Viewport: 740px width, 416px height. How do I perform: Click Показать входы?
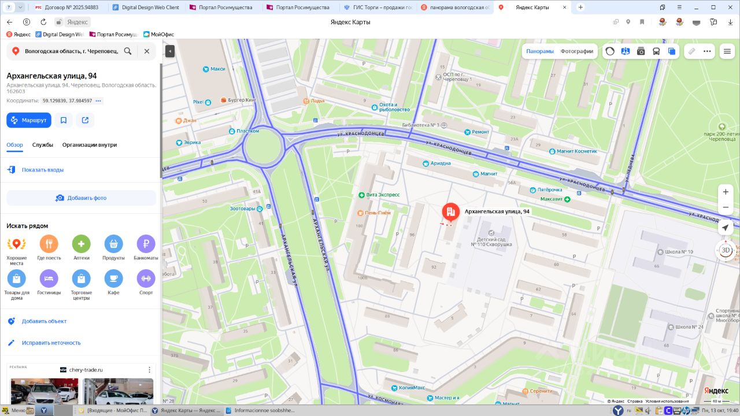point(43,170)
